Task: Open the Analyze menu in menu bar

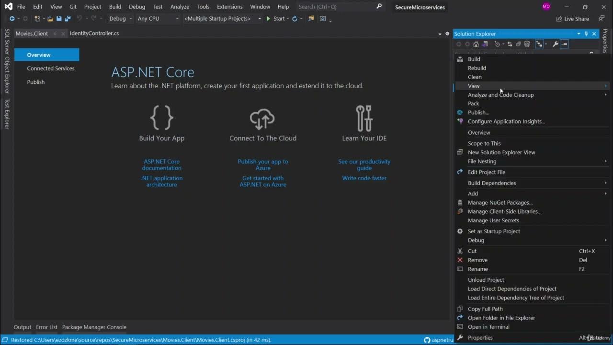Action: (180, 7)
